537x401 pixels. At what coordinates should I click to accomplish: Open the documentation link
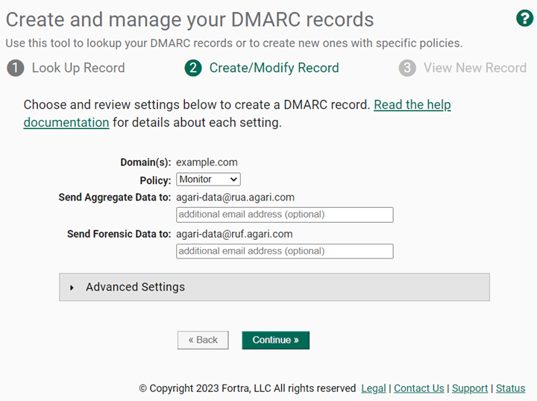[x=66, y=122]
